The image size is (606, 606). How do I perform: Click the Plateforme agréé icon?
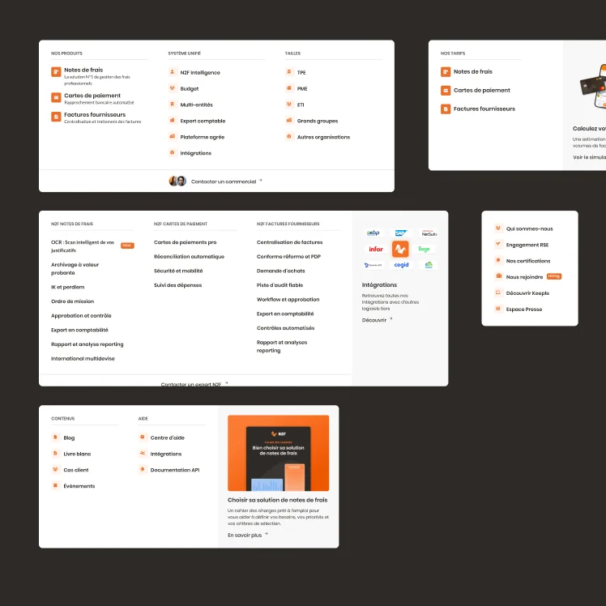pyautogui.click(x=173, y=136)
